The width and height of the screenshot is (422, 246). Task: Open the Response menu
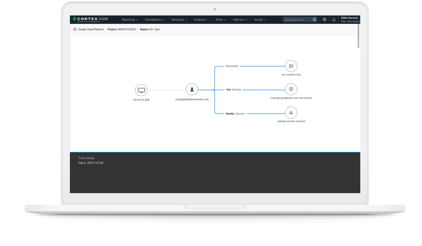[179, 20]
